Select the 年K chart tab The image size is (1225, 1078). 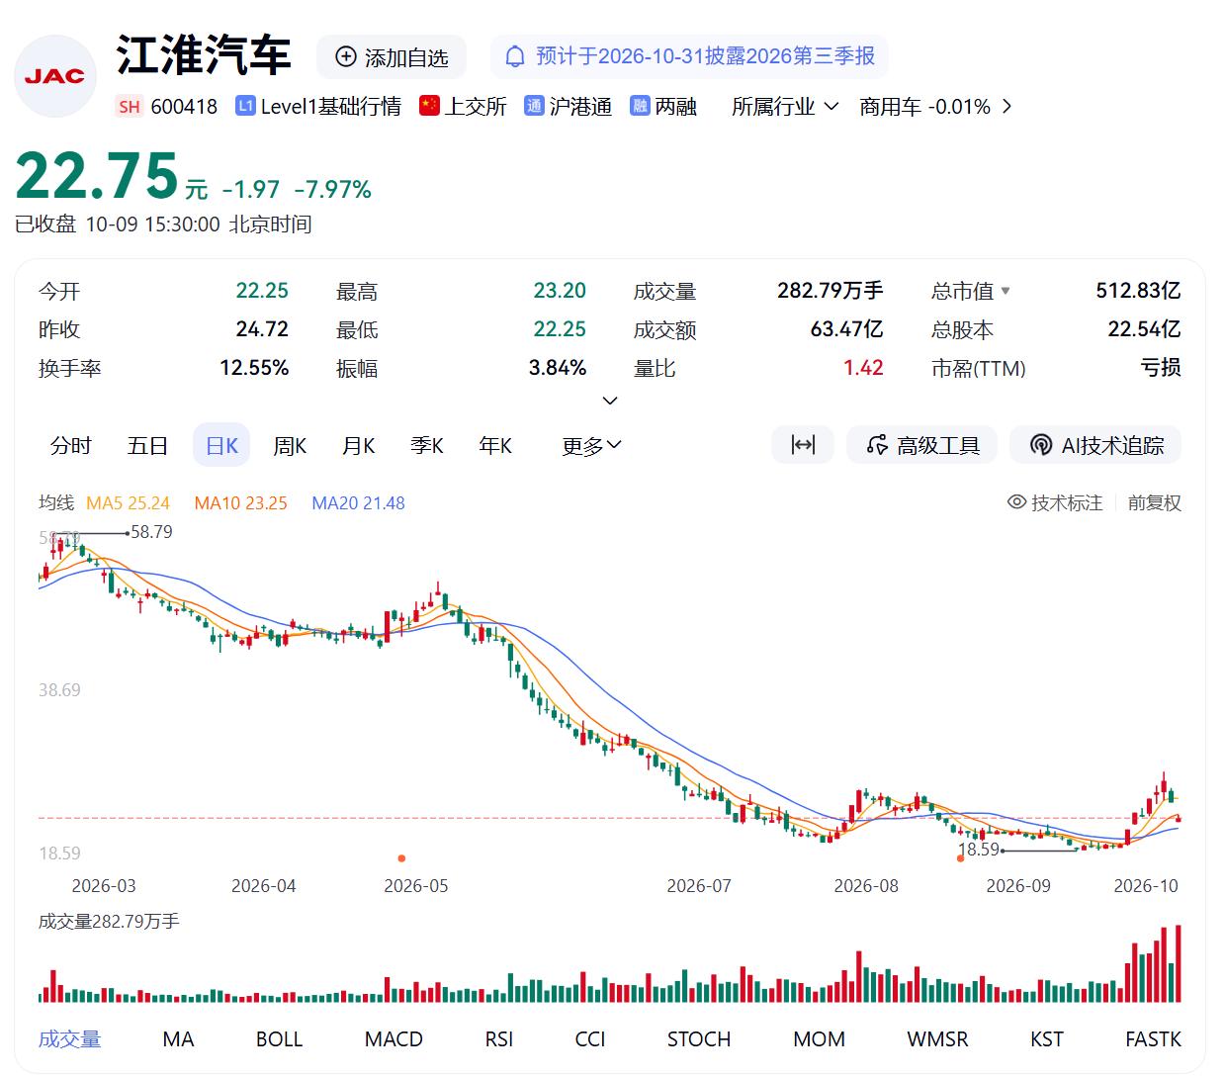pos(495,446)
